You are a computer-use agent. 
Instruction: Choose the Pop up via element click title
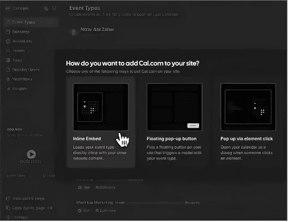[246, 139]
